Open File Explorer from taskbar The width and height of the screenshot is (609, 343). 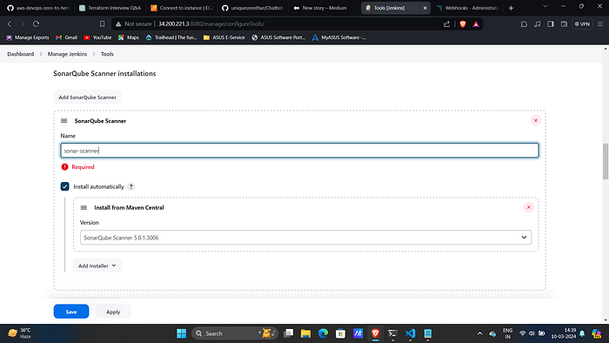(305, 333)
